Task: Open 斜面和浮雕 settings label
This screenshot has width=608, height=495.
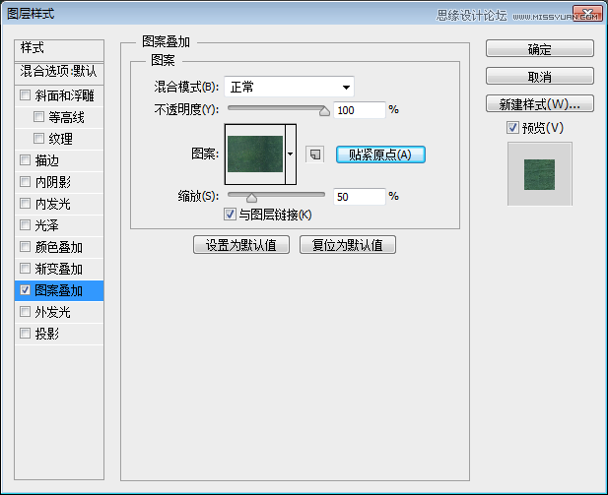Action: click(64, 95)
